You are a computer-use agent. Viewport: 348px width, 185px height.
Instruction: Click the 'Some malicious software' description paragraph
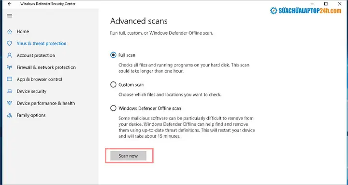pos(187,127)
